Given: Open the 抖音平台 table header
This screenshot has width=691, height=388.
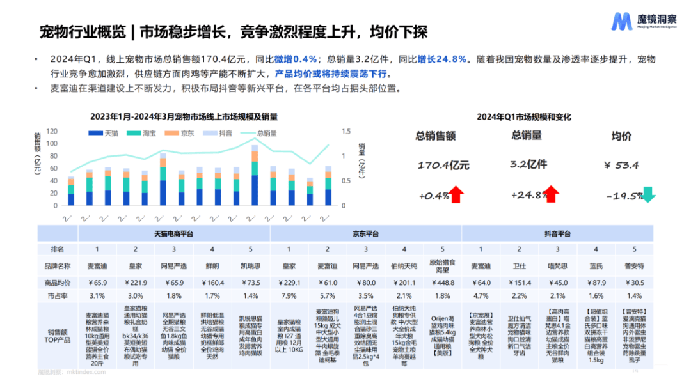Looking at the screenshot, I should (x=557, y=233).
